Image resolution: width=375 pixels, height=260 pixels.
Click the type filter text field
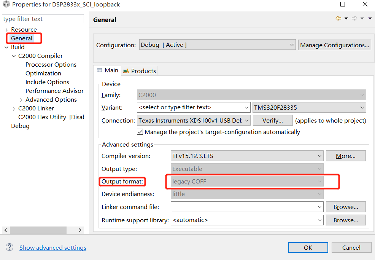point(43,19)
